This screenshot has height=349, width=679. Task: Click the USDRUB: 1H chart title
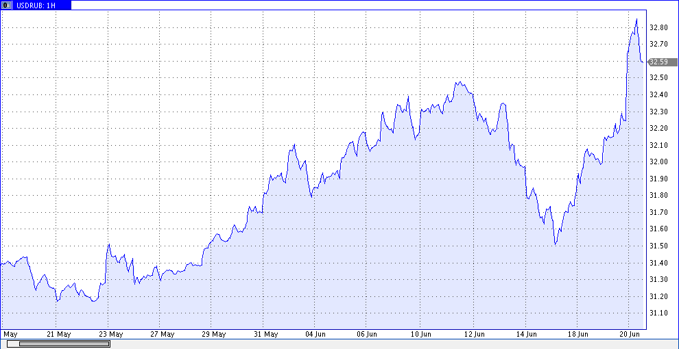[37, 5]
